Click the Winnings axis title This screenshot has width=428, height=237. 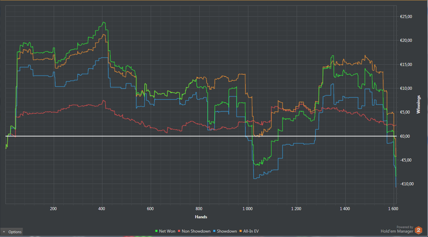point(418,105)
